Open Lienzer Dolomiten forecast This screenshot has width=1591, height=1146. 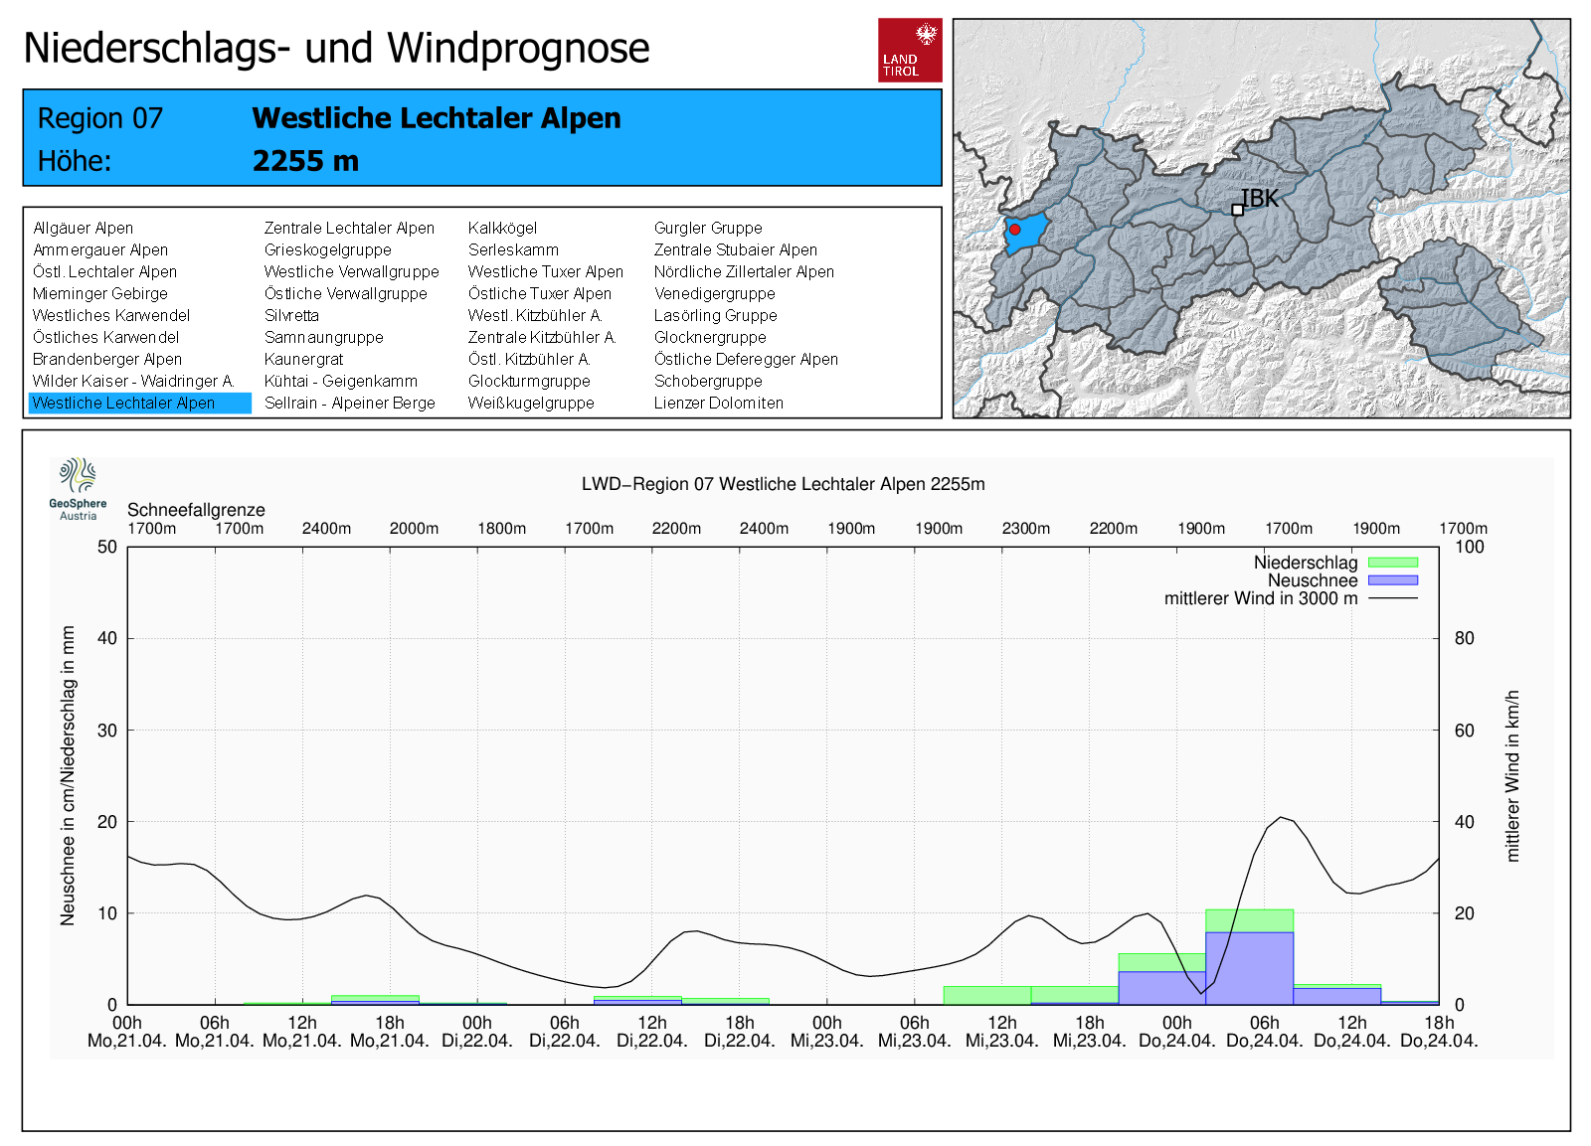click(x=718, y=404)
